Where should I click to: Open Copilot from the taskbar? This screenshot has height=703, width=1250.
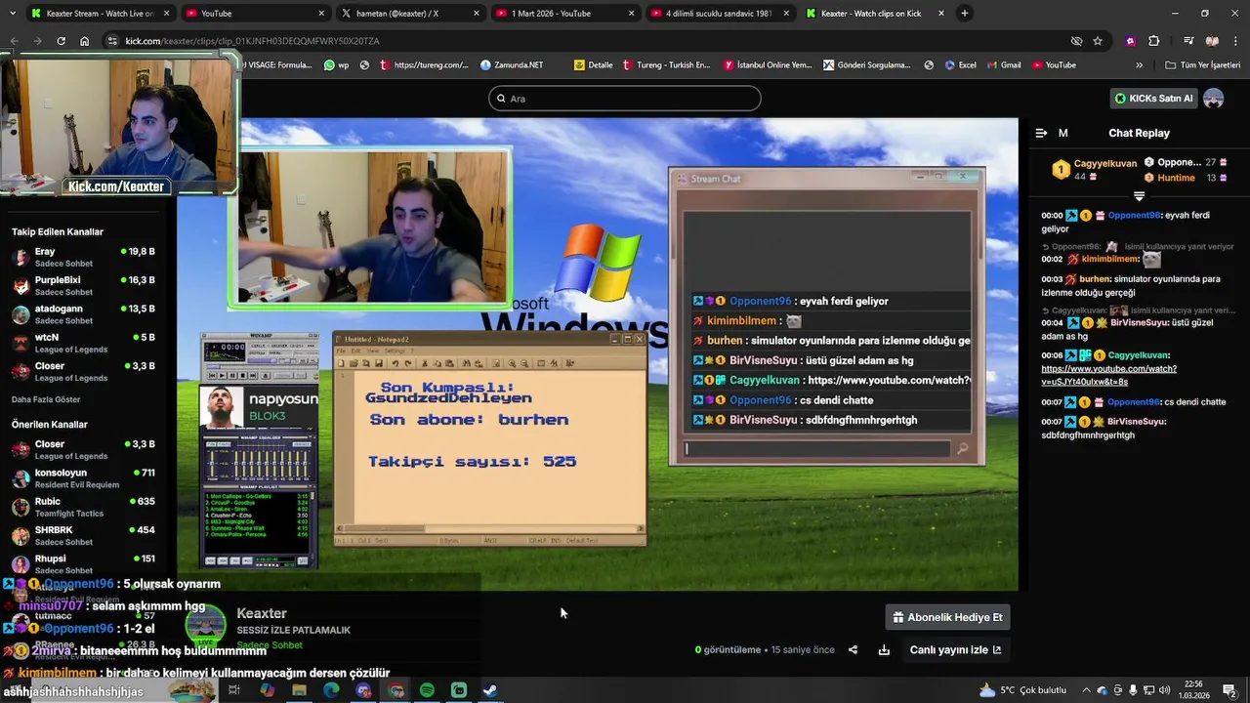(x=267, y=690)
